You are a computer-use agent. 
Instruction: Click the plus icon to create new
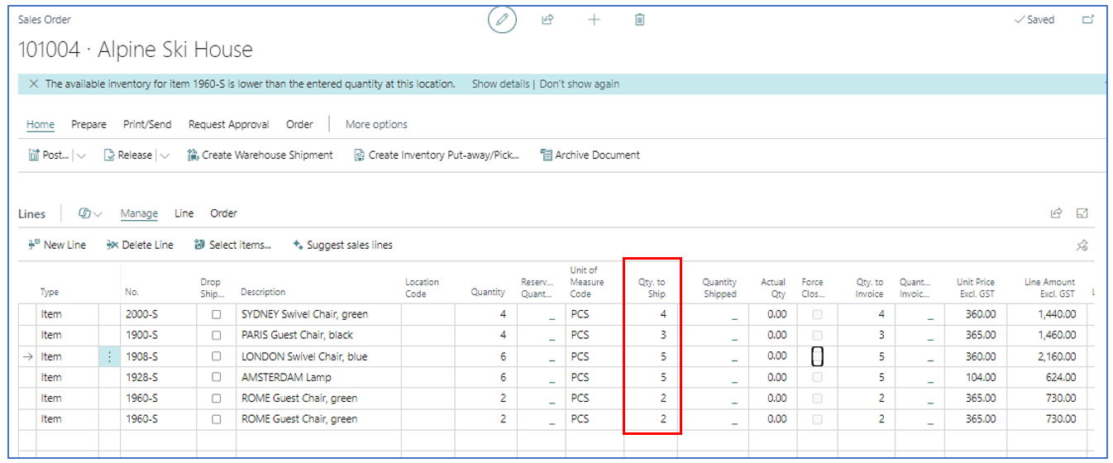(x=594, y=20)
